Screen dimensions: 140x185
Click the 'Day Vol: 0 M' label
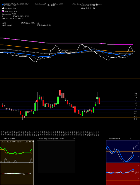[x=88, y=8]
